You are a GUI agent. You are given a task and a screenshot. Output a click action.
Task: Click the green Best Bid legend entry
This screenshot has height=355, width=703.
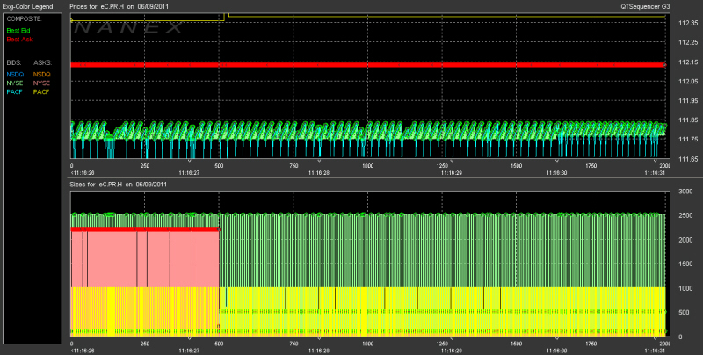click(18, 31)
